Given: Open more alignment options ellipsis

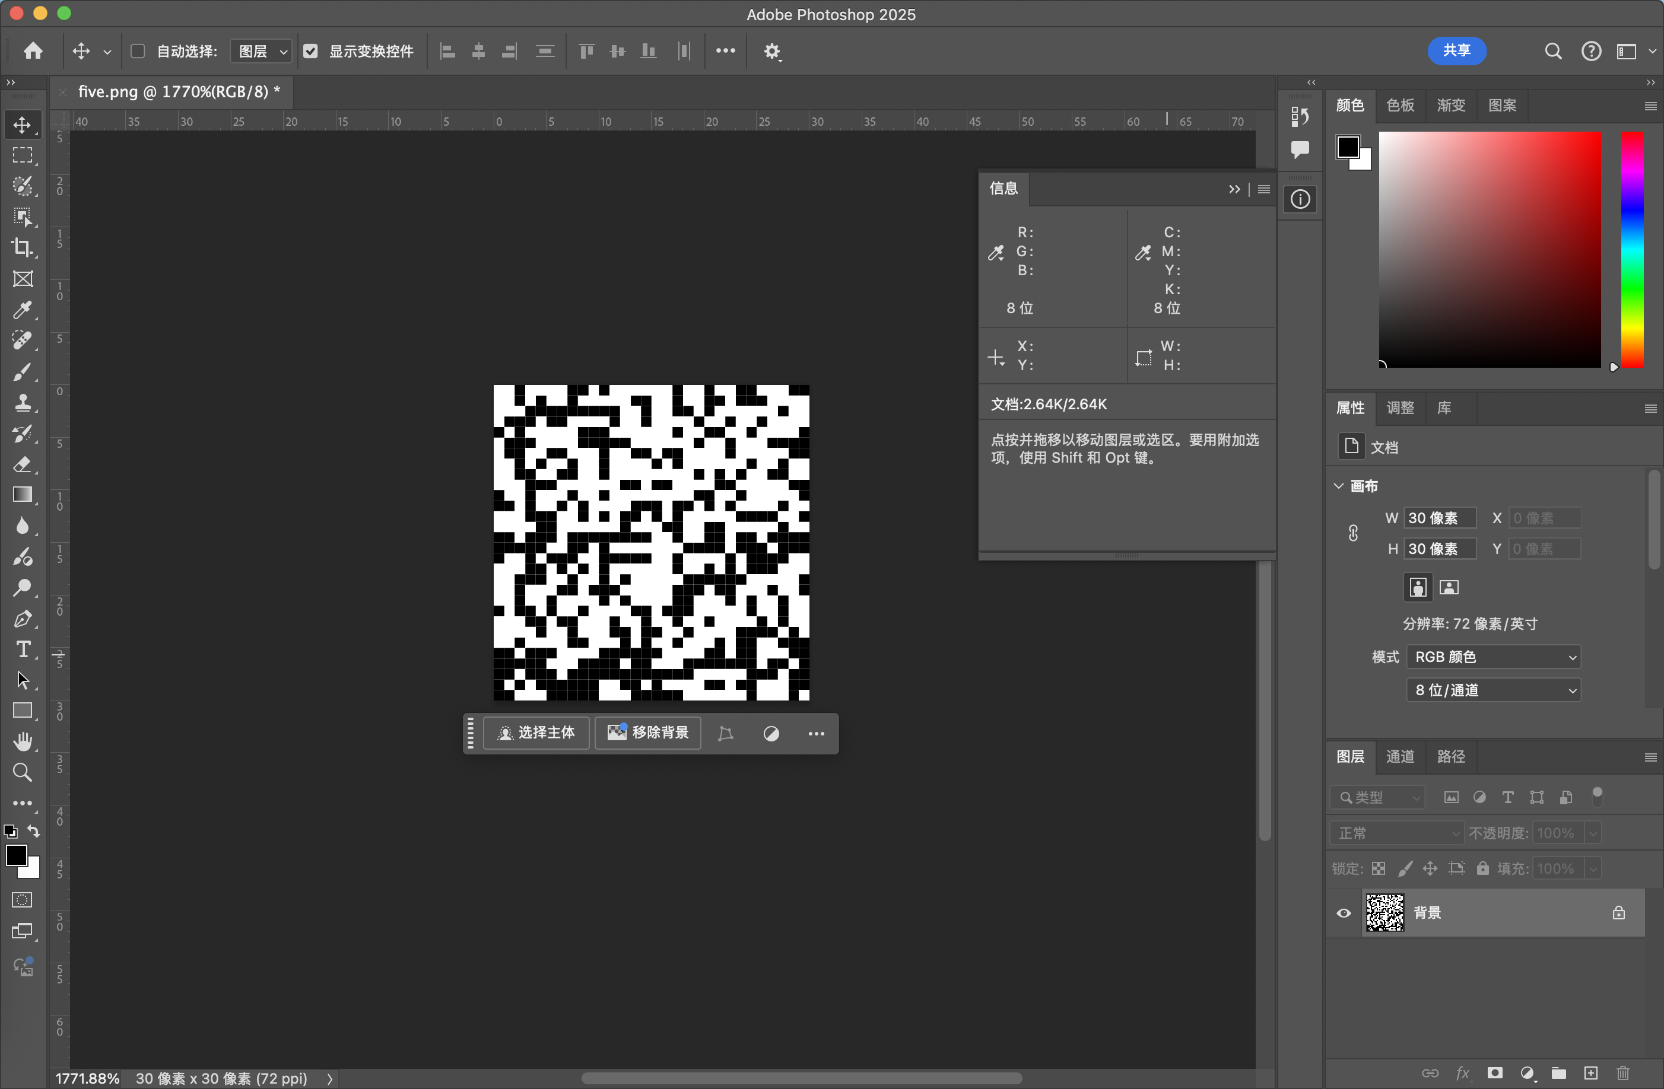Looking at the screenshot, I should click(x=725, y=51).
